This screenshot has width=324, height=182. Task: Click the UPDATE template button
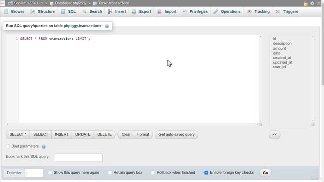click(83, 135)
